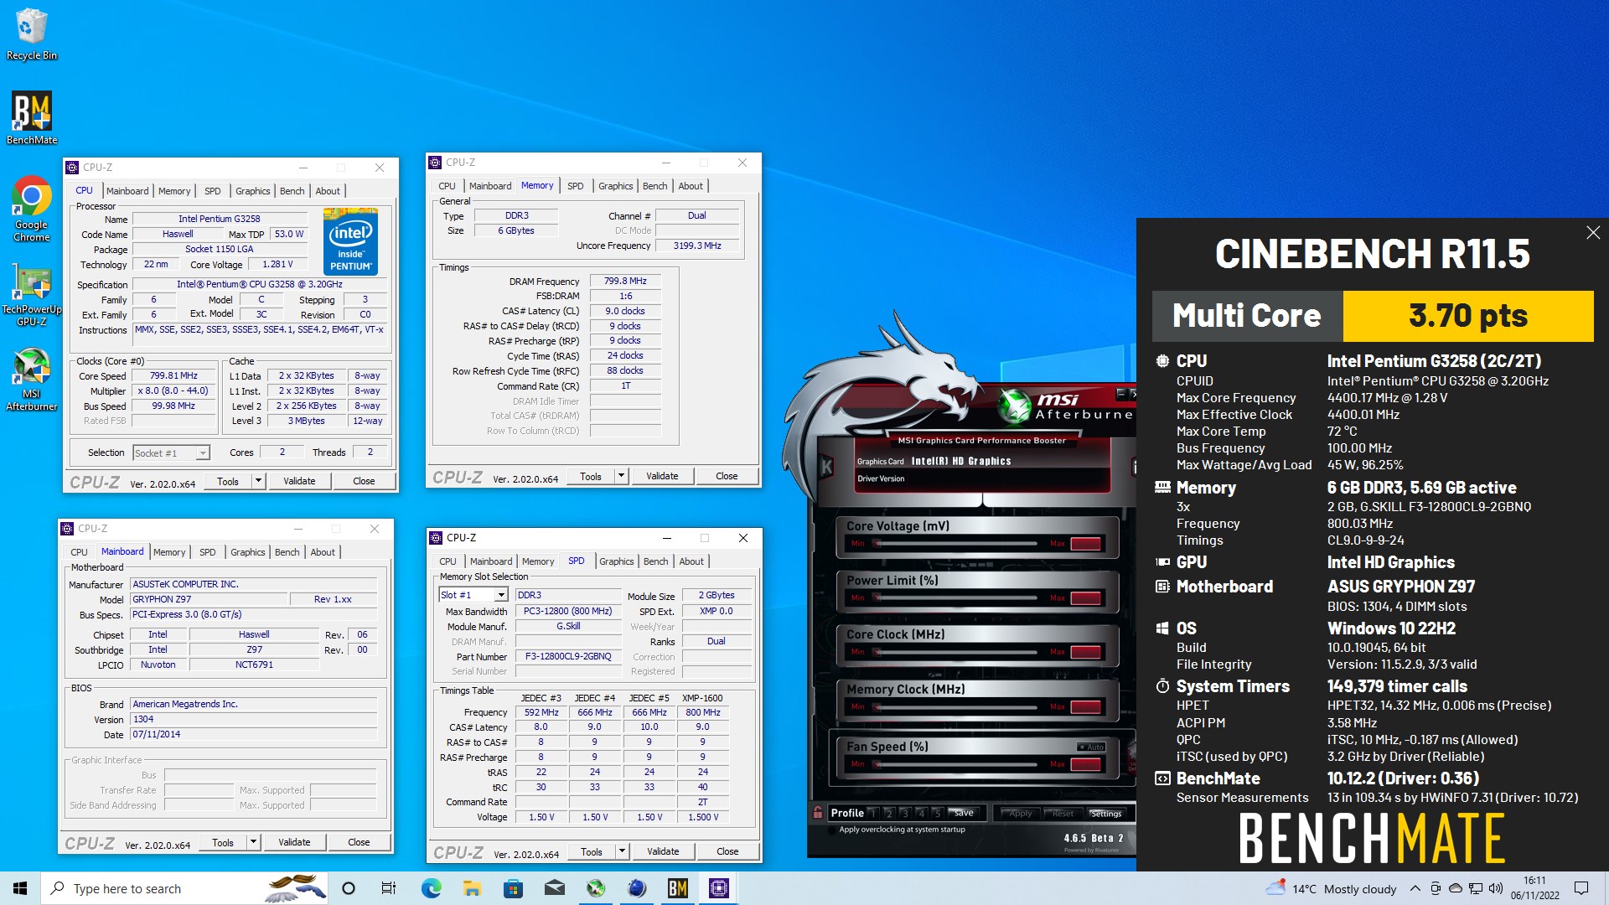Open the notification center icon
This screenshot has height=905, width=1609.
[x=1581, y=888]
